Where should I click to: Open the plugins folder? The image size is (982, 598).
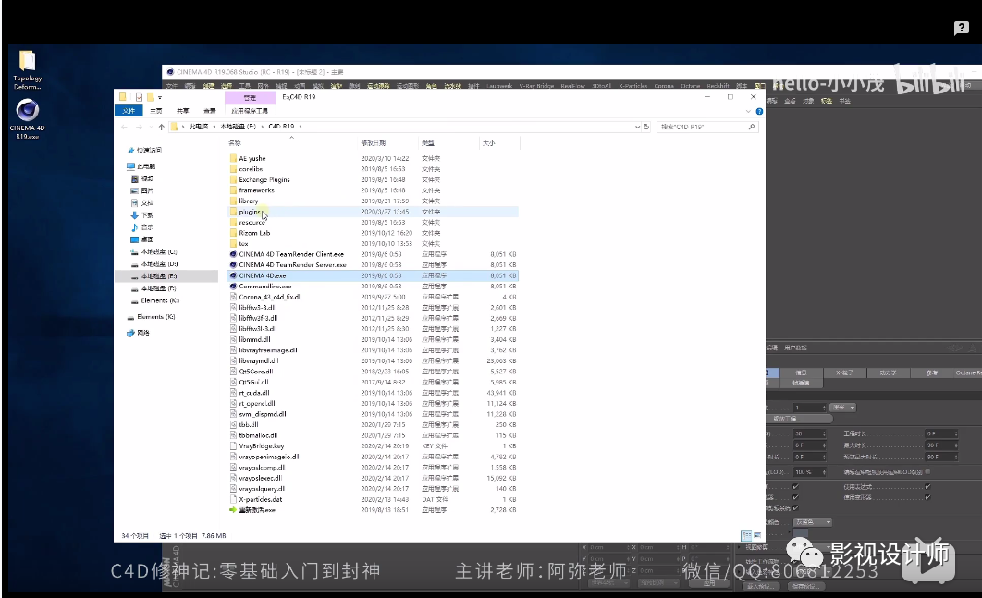372,212
